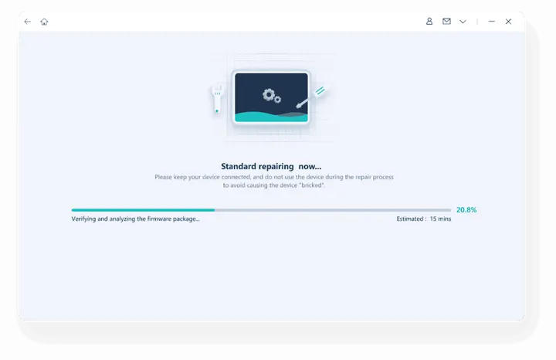Image resolution: width=556 pixels, height=360 pixels.
Task: Click "Verifying and analyzing the firmware package" status
Action: click(135, 219)
